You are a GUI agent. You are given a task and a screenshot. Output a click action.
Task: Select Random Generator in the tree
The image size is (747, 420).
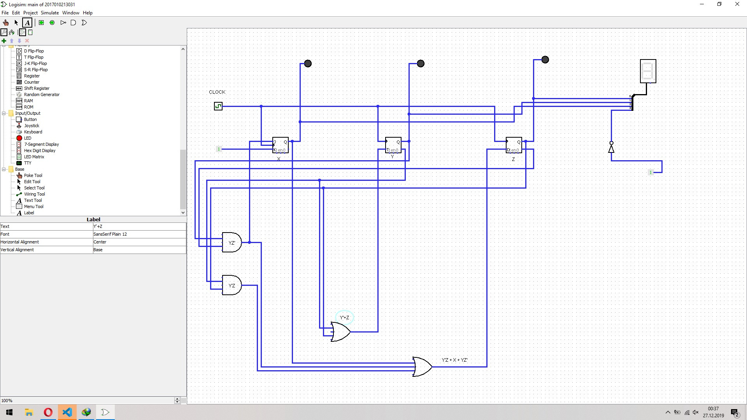(x=42, y=94)
